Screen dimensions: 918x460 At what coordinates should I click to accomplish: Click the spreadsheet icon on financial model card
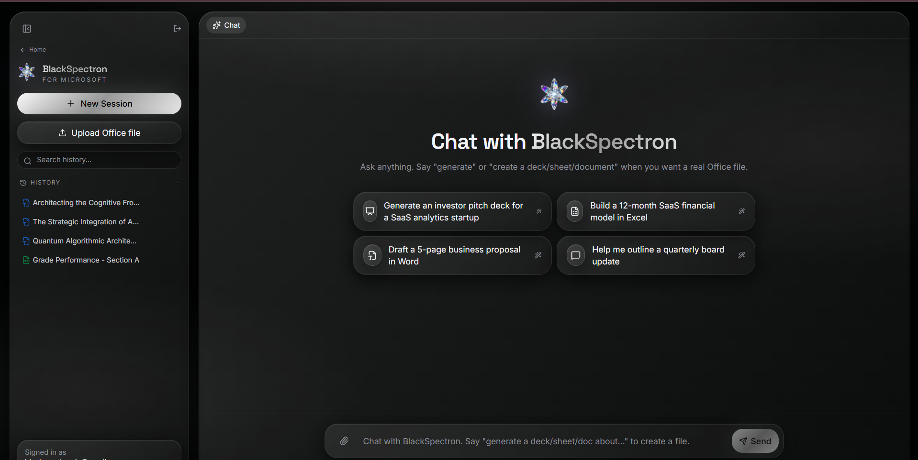click(x=575, y=211)
